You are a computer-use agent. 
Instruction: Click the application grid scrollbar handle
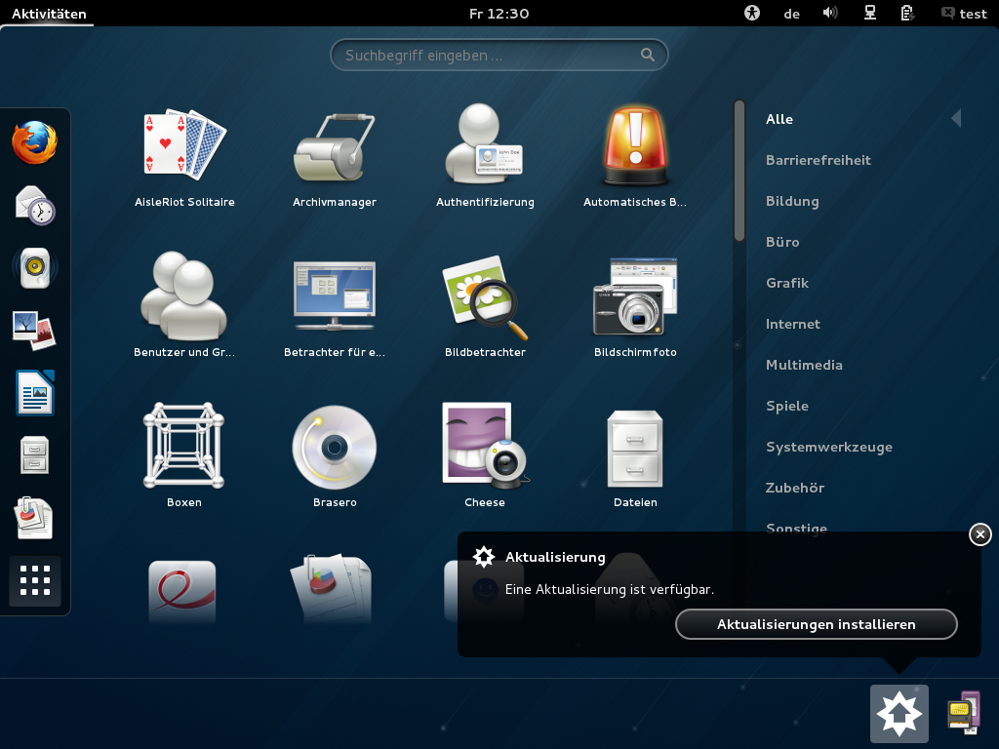tap(739, 171)
